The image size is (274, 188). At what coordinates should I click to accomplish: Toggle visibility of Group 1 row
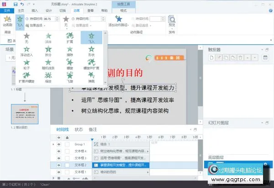[59, 144]
